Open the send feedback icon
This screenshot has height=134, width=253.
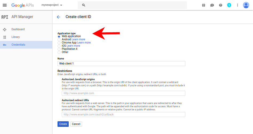(212, 5)
